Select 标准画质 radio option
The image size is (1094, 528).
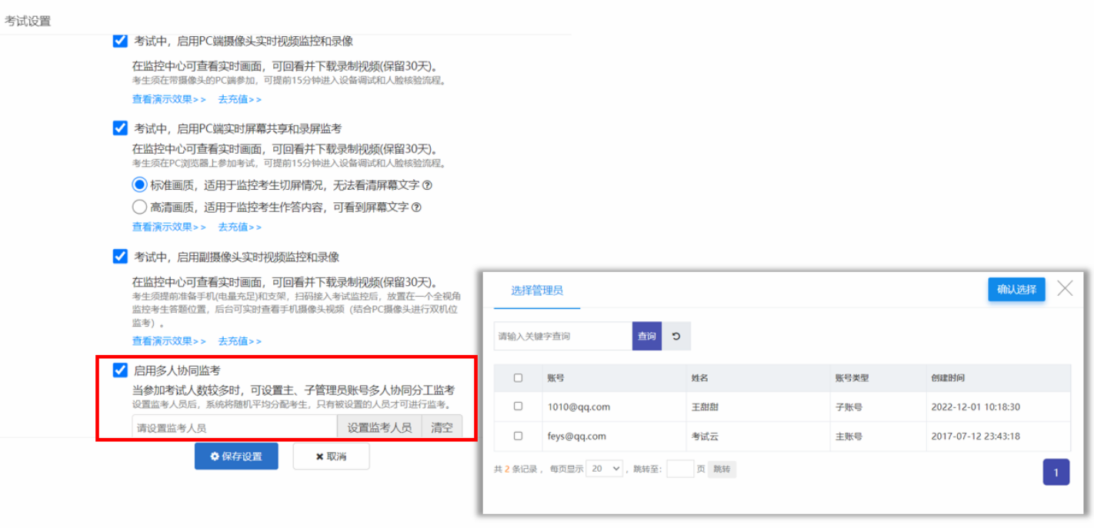click(139, 185)
